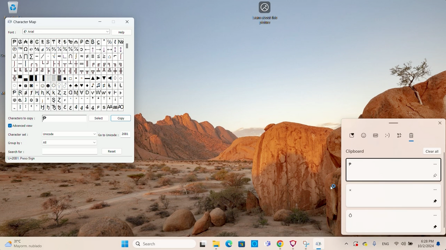The width and height of the screenshot is (446, 250).
Task: Open See more menu for Ö clipboard item
Action: pos(435,215)
